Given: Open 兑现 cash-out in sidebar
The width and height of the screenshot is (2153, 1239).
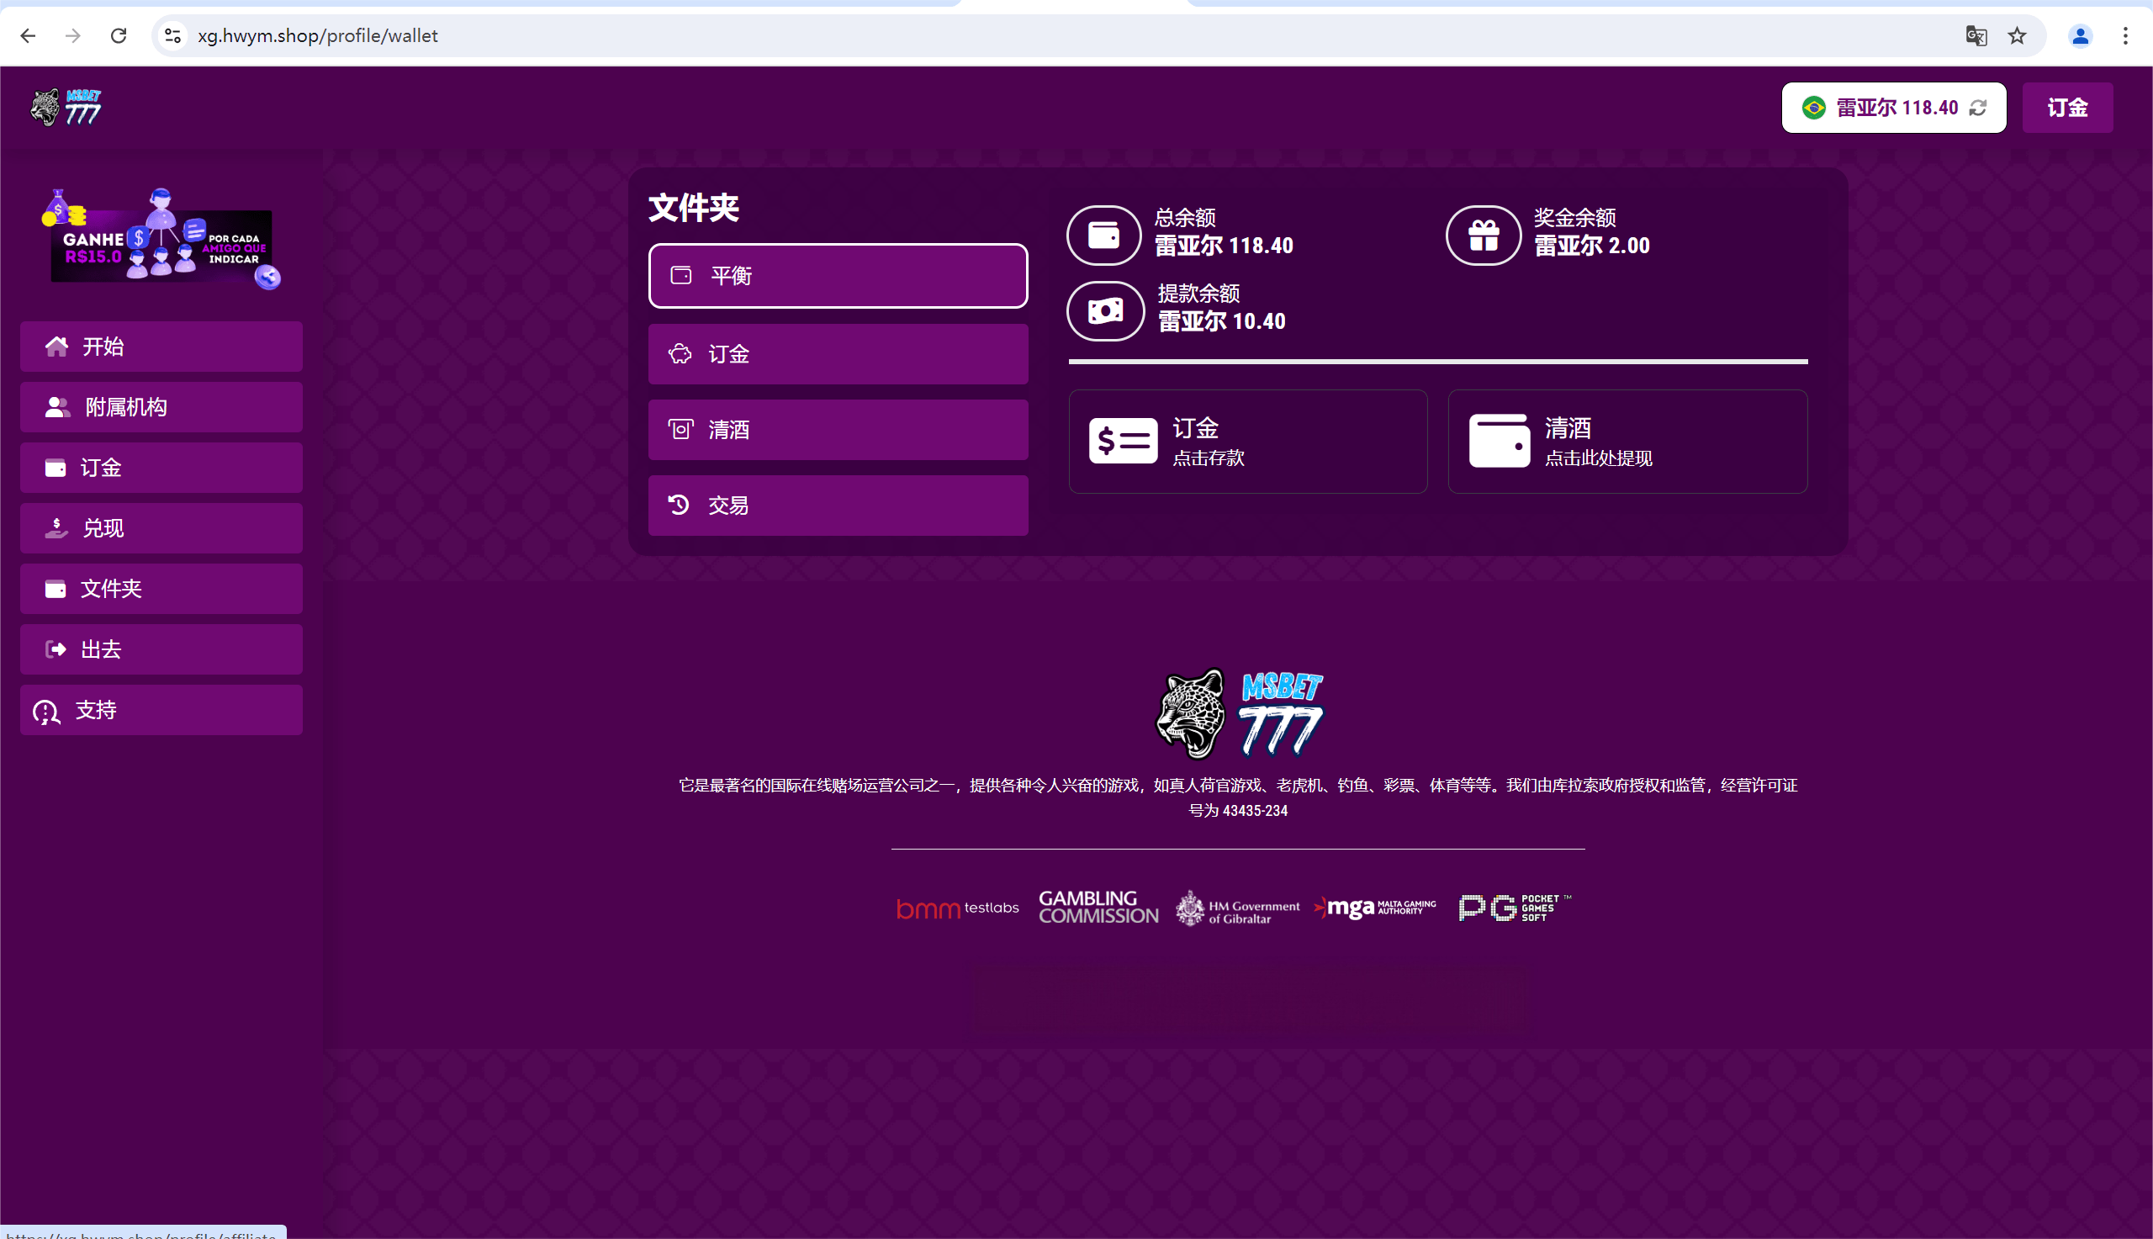Looking at the screenshot, I should [161, 528].
